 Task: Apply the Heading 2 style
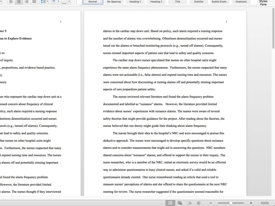pyautogui.click(x=156, y=2)
